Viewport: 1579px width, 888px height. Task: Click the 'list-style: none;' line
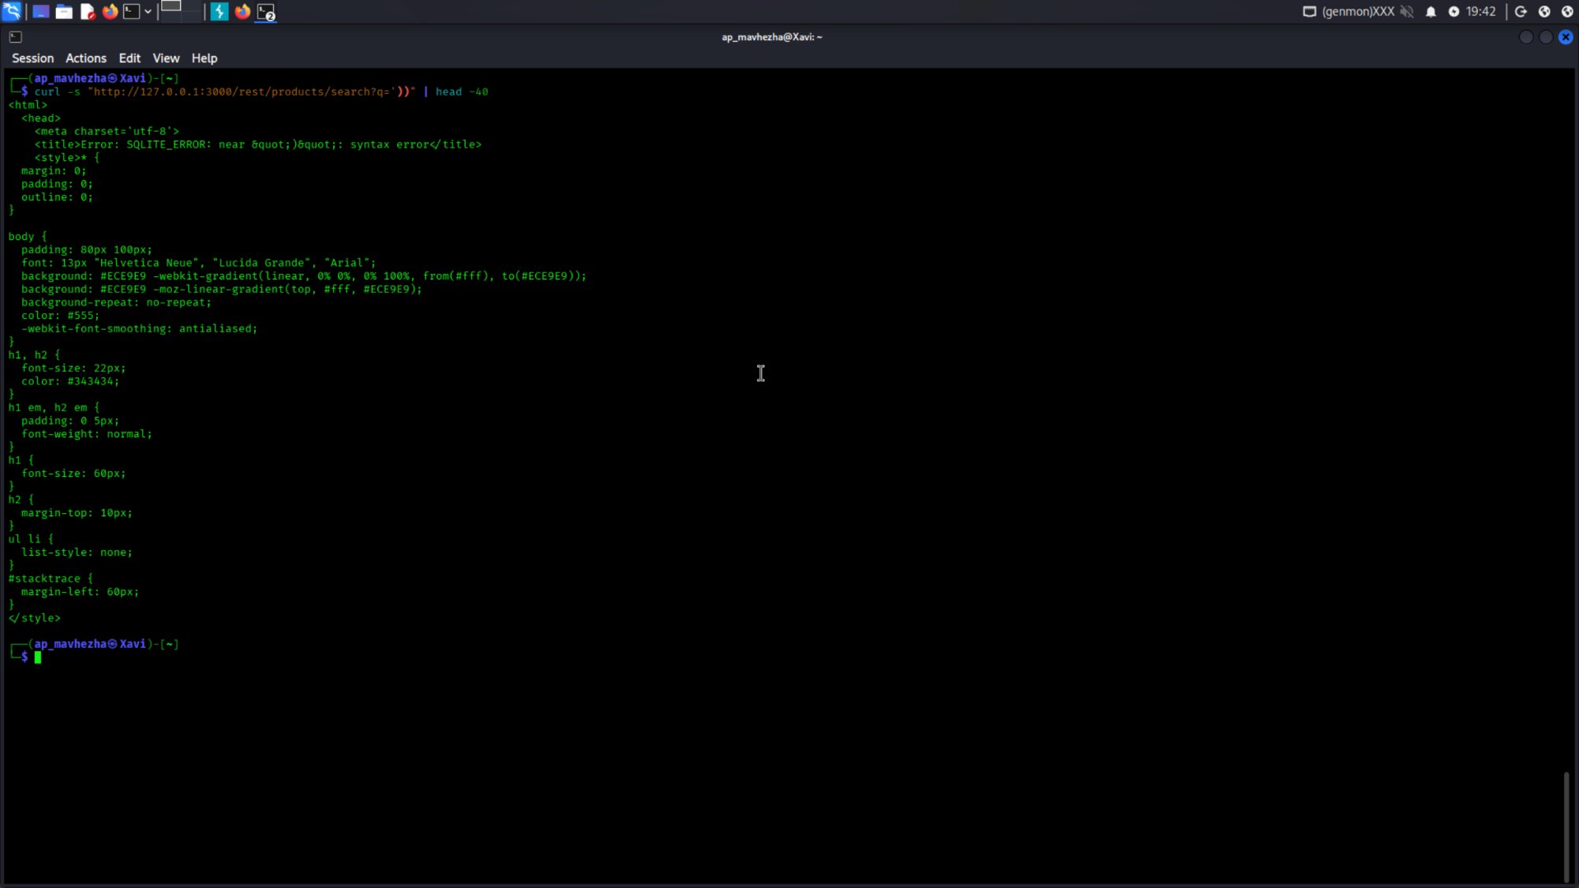pyautogui.click(x=77, y=553)
